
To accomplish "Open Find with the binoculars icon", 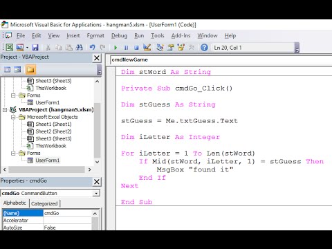I will click(79, 48).
